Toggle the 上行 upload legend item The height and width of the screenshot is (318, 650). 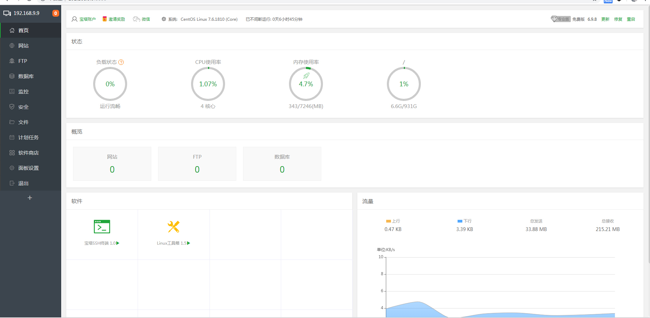click(x=393, y=221)
